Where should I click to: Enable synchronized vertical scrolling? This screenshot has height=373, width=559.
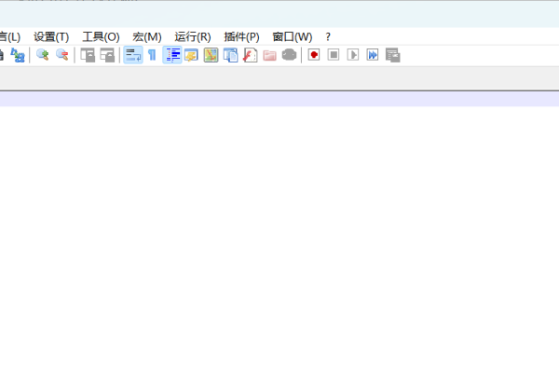point(88,55)
